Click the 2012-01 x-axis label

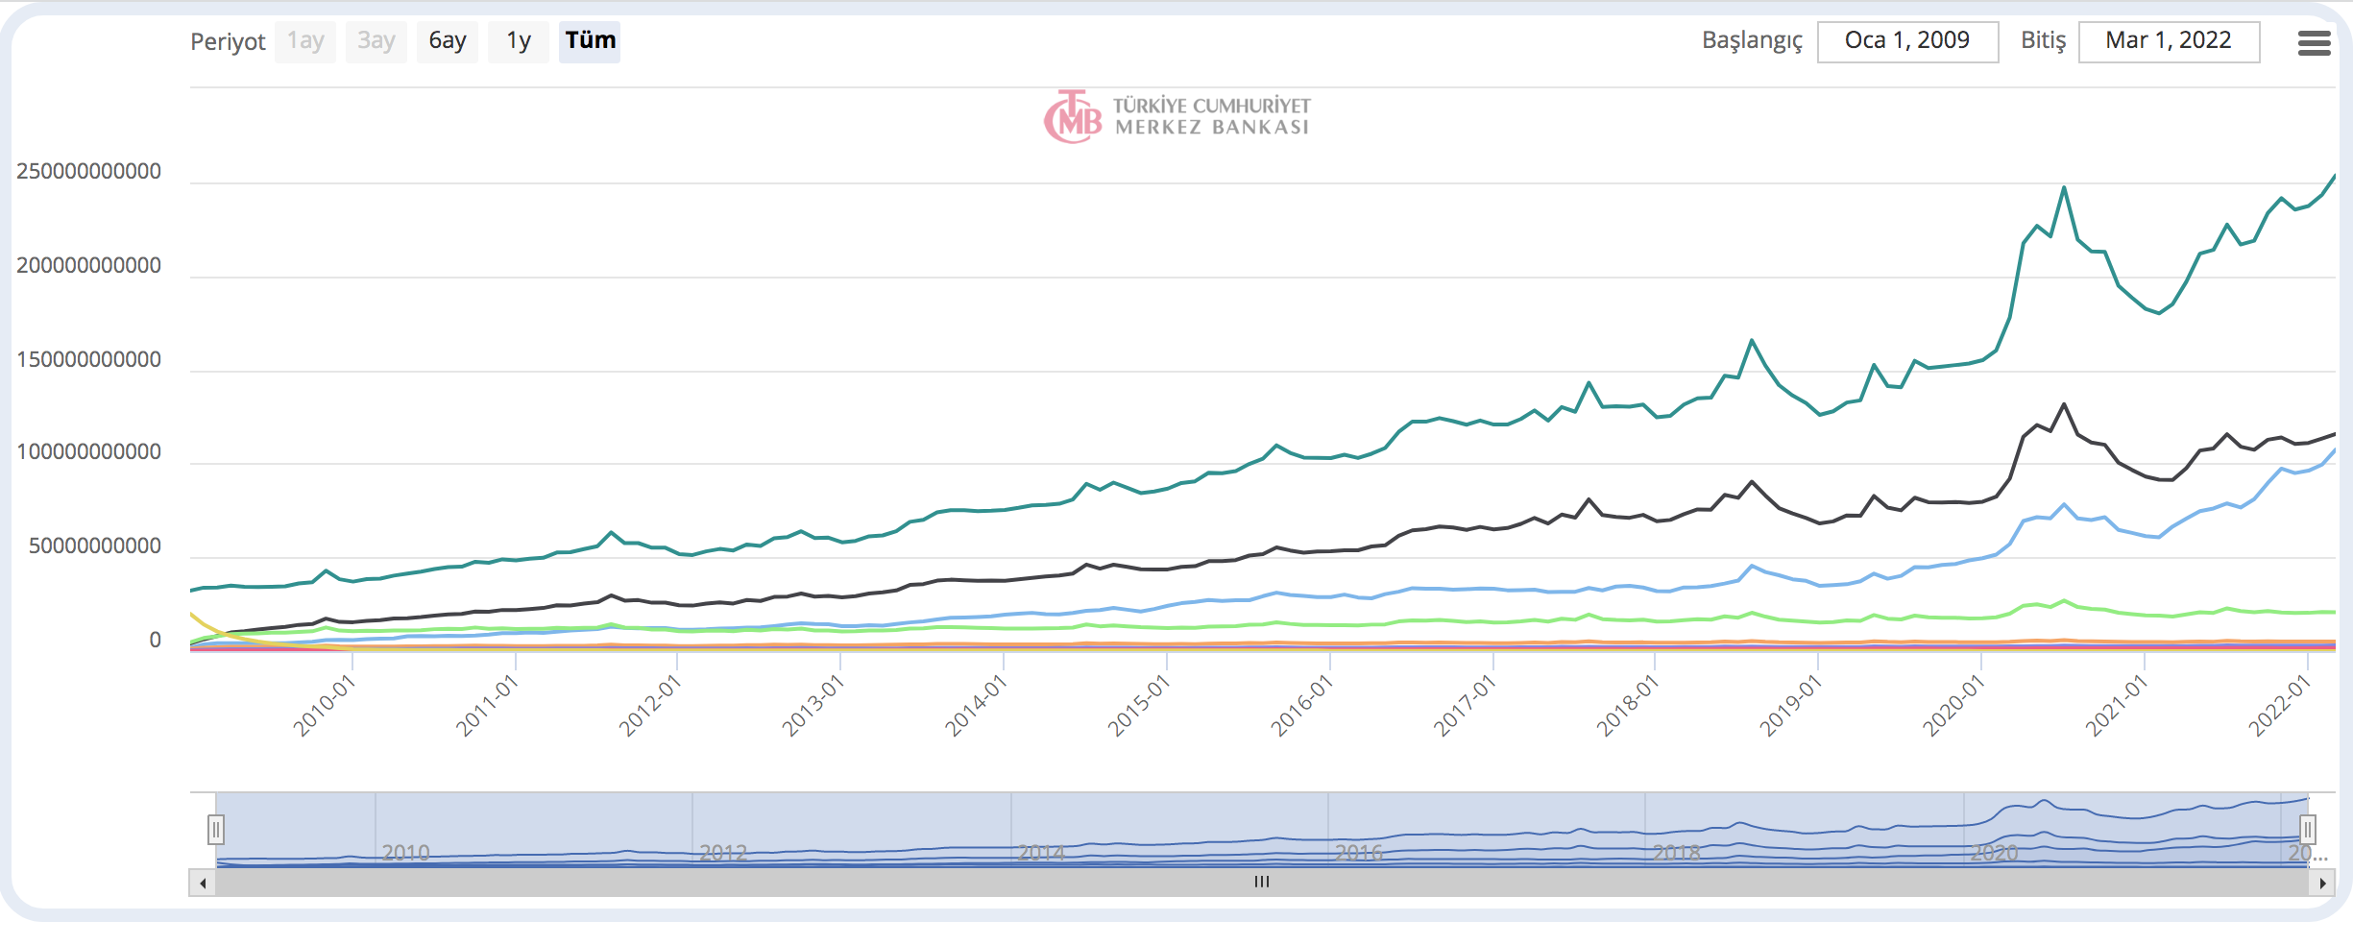(x=649, y=706)
